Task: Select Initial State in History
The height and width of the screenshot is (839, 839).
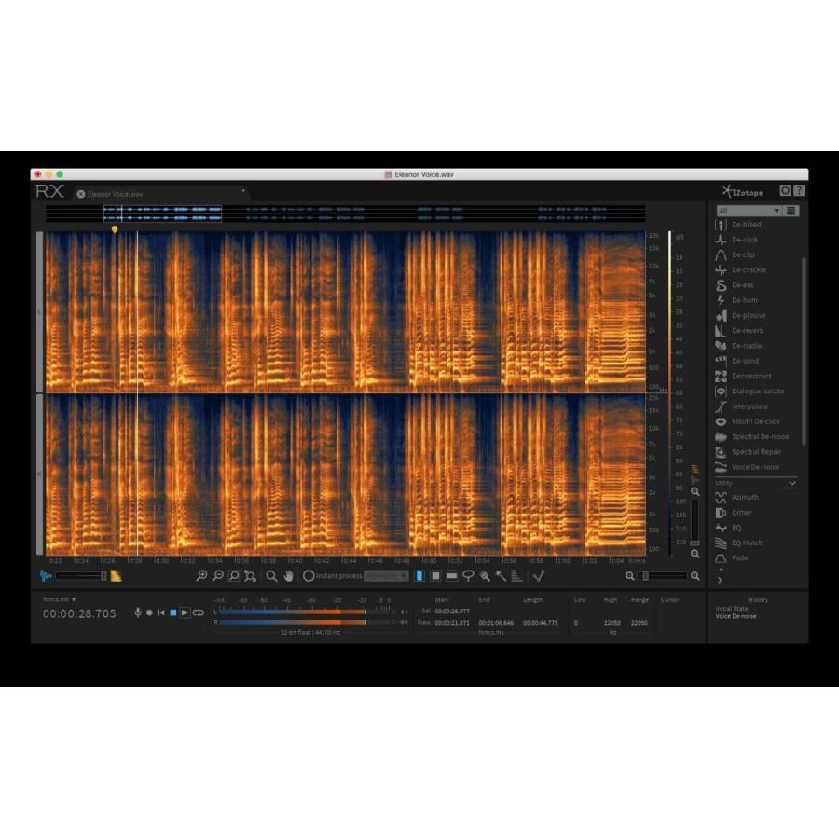Action: [x=732, y=609]
